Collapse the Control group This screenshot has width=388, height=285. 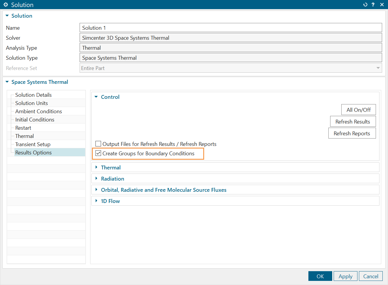click(x=96, y=97)
